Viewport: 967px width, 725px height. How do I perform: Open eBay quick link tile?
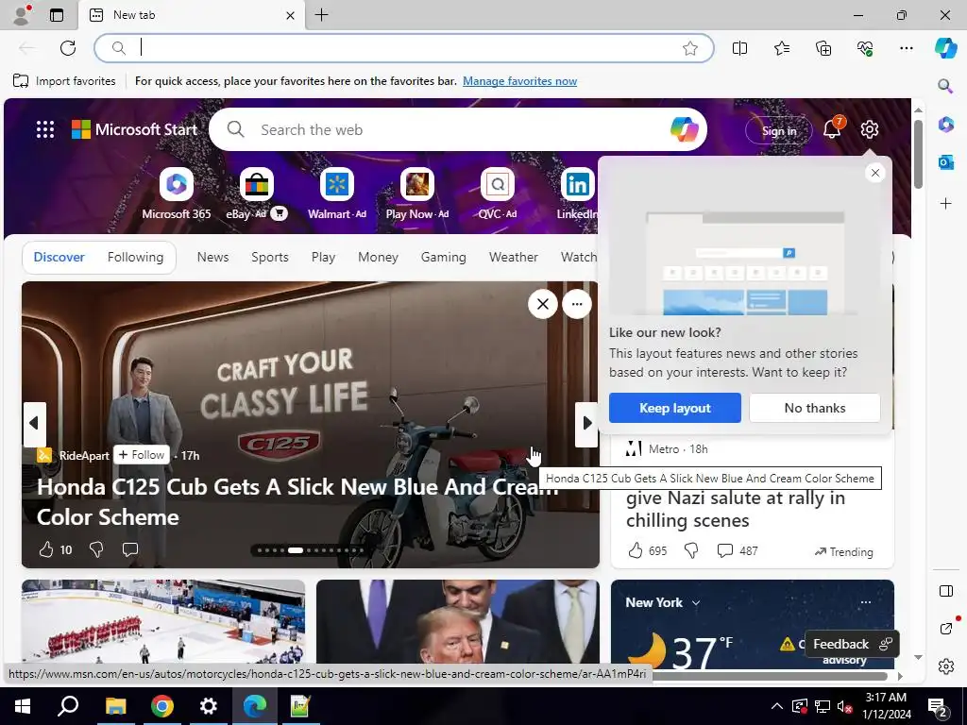(x=257, y=194)
